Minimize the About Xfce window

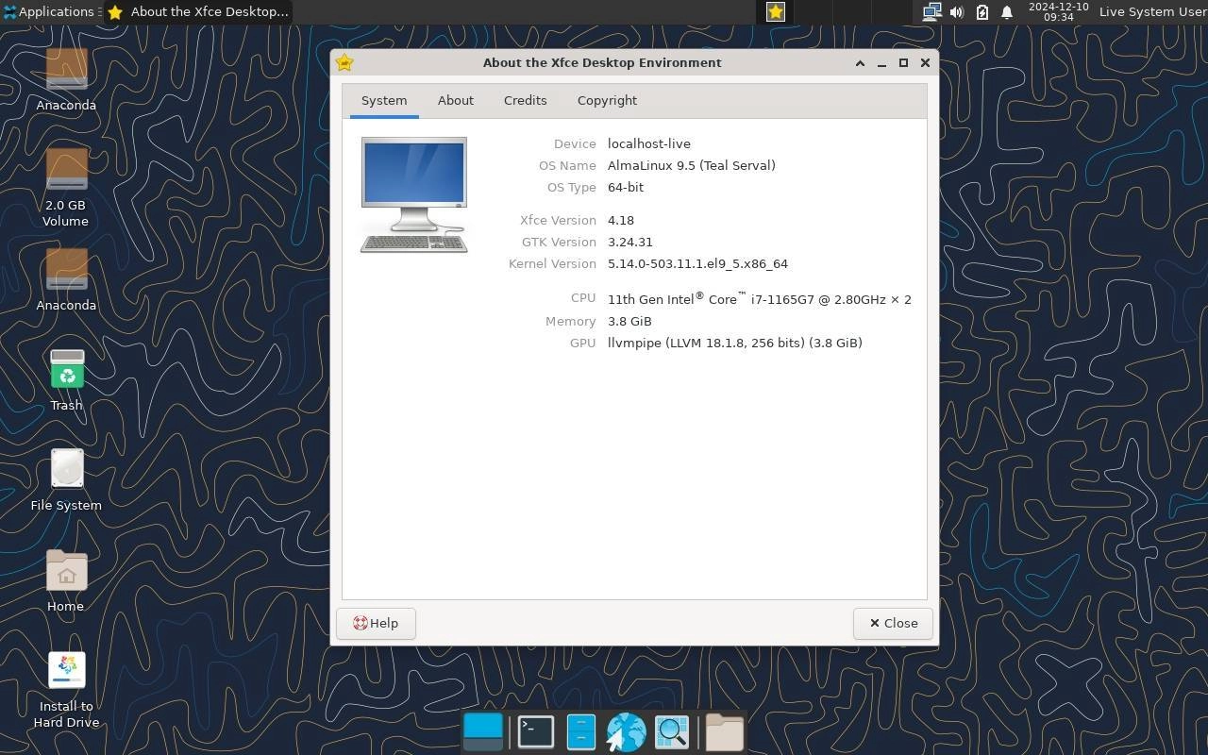click(x=881, y=62)
